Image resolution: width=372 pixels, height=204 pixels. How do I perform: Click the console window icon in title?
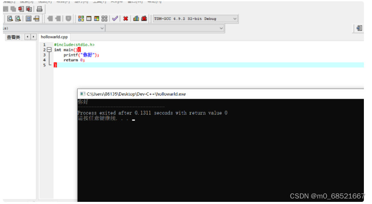[82, 94]
